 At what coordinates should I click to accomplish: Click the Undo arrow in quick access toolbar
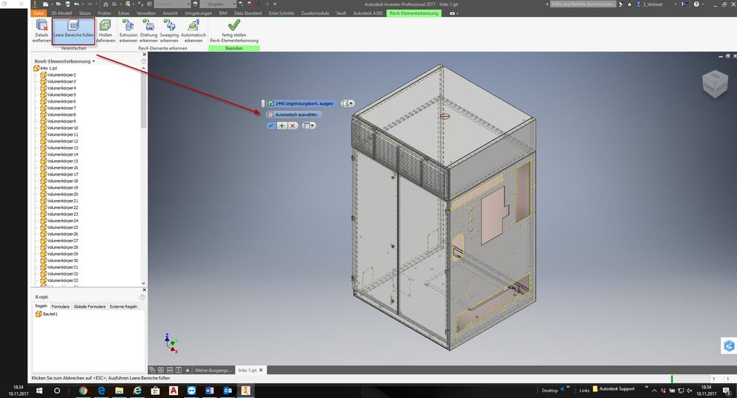pyautogui.click(x=77, y=4)
